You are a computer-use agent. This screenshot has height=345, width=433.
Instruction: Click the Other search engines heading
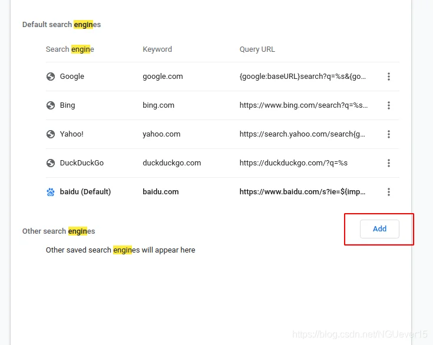pyautogui.click(x=58, y=231)
